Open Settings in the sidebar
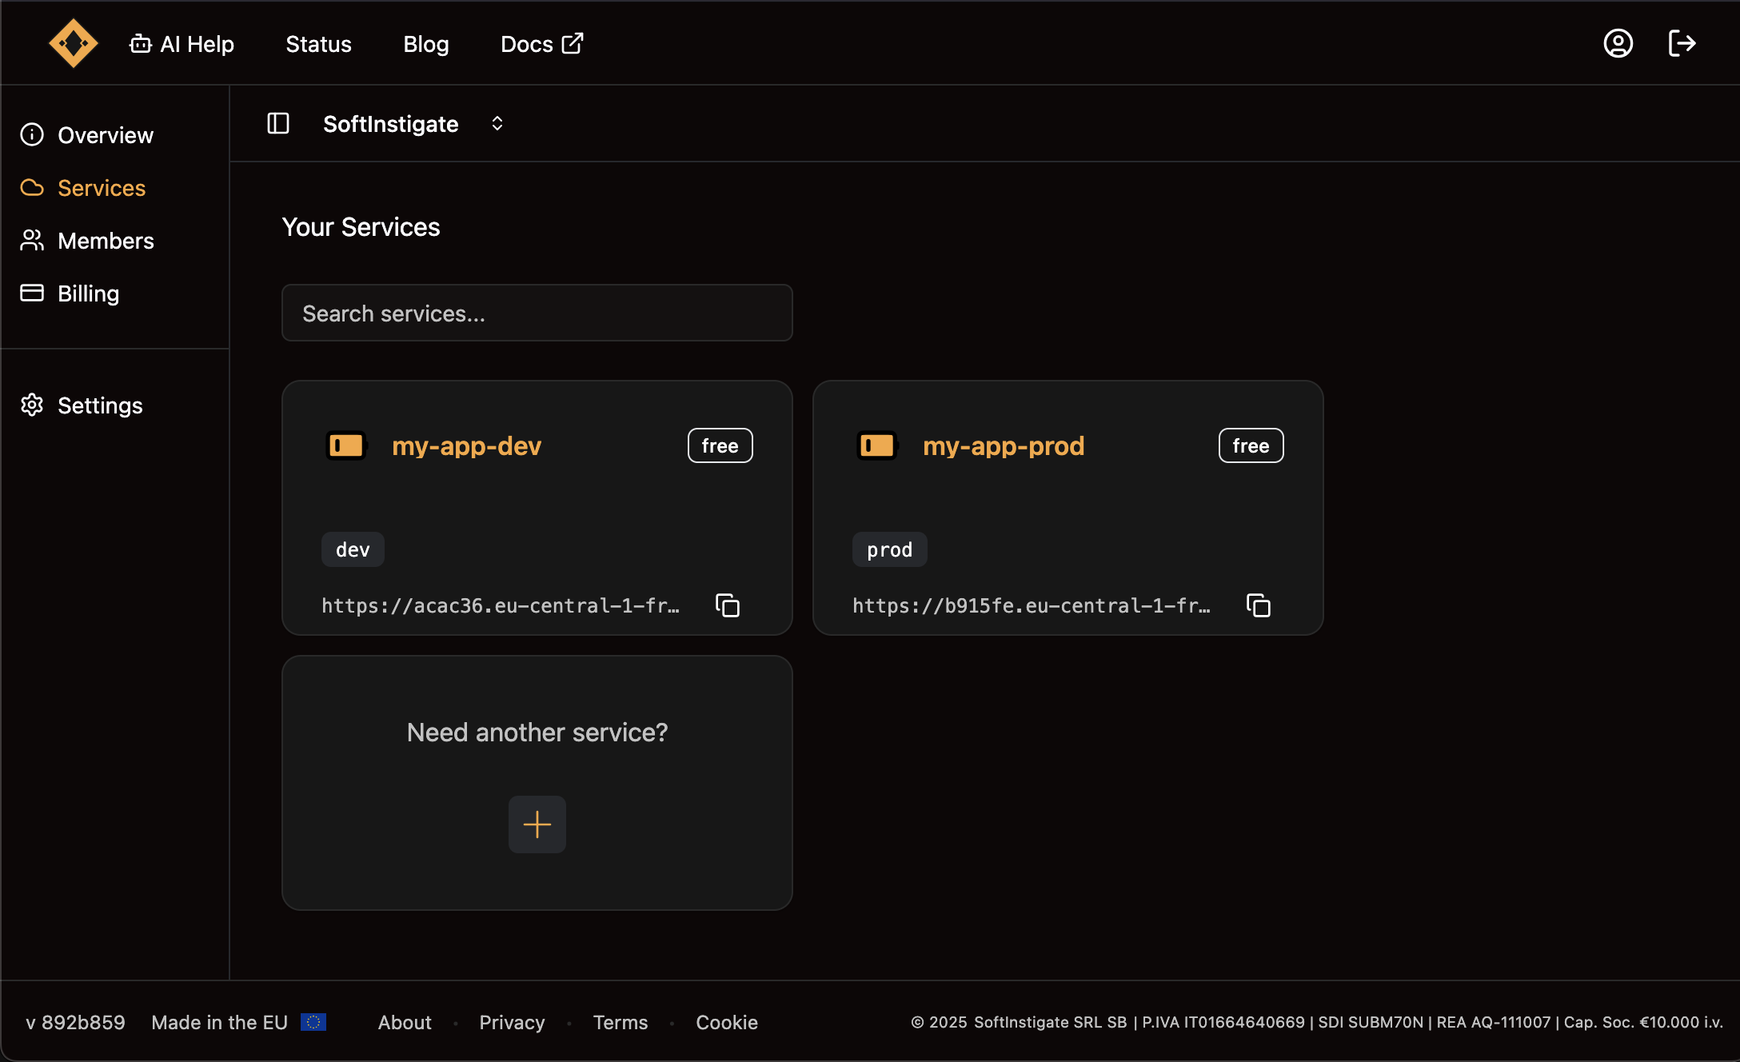The image size is (1740, 1062). [x=82, y=405]
